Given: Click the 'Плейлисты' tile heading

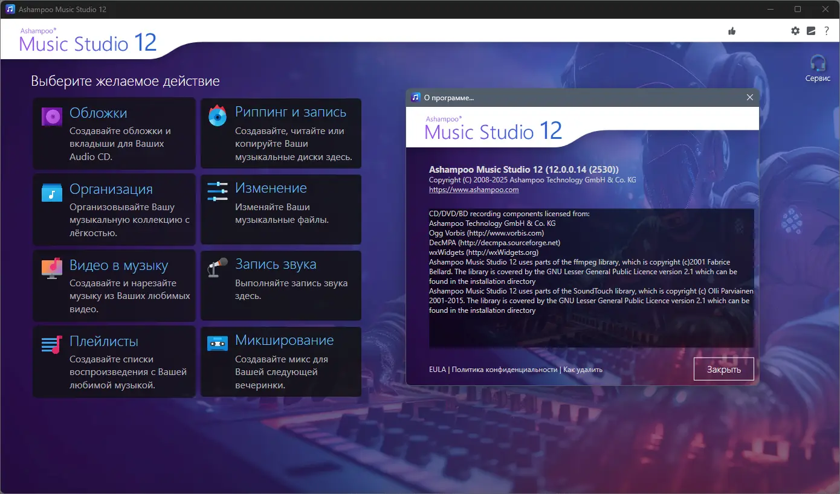Looking at the screenshot, I should 104,341.
